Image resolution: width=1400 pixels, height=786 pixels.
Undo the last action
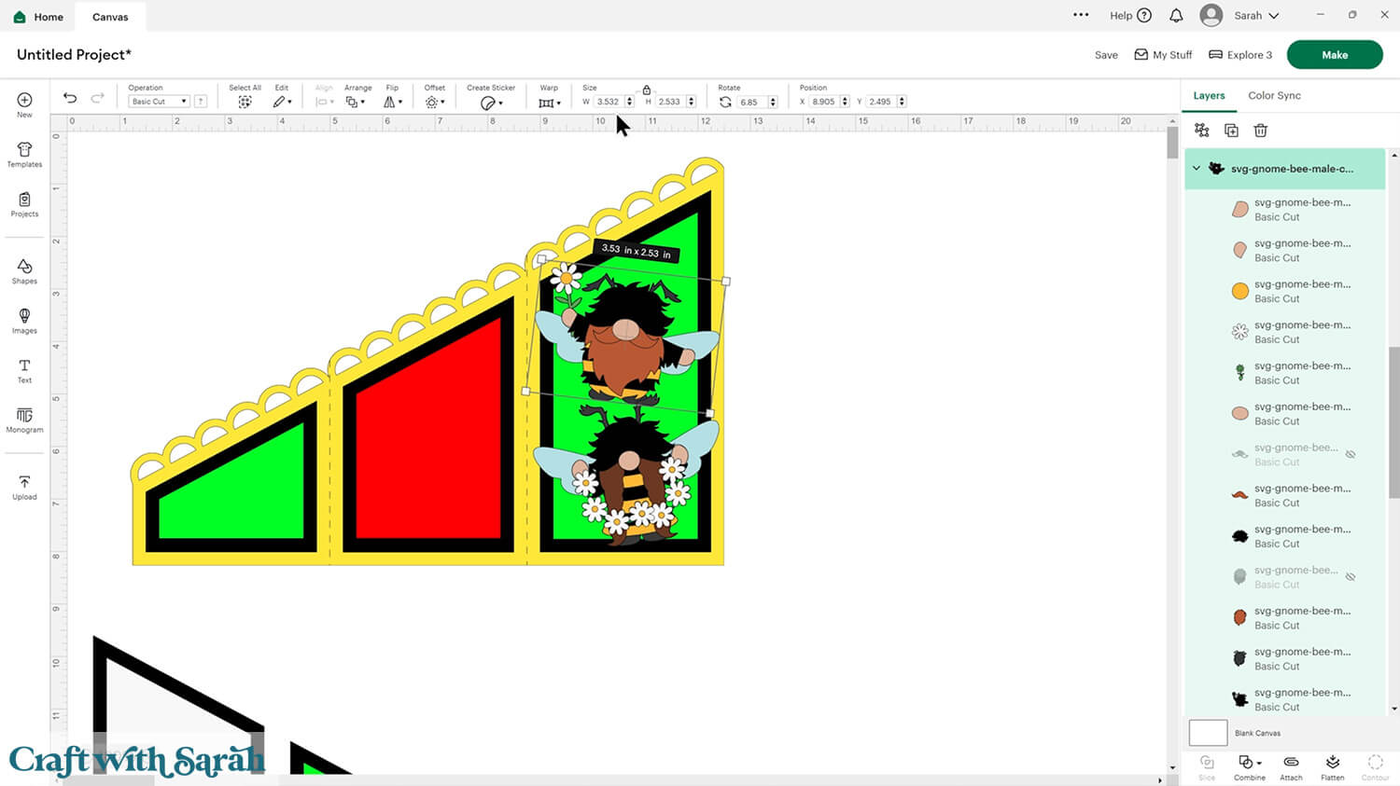tap(70, 98)
